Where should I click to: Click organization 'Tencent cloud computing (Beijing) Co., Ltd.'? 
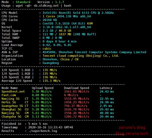81,56
